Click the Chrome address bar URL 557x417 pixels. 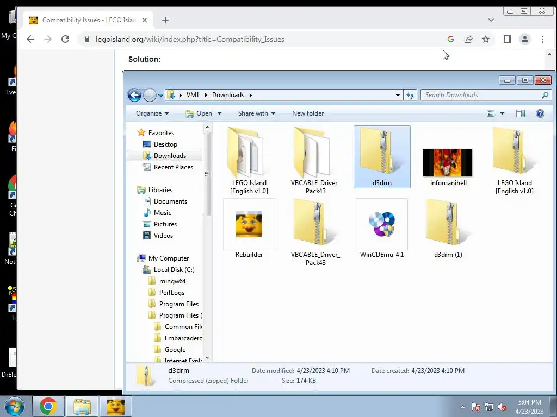pos(190,39)
